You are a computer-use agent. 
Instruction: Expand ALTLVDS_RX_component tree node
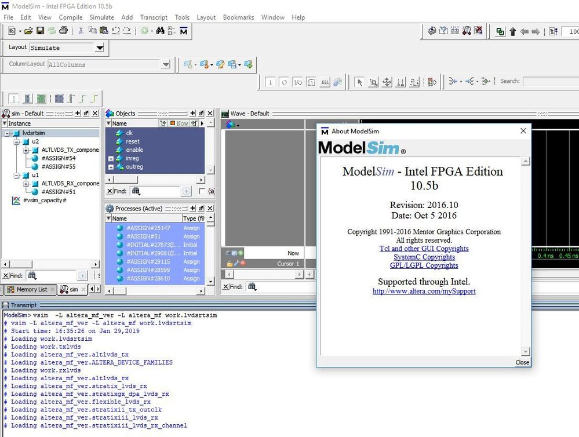pyautogui.click(x=26, y=183)
